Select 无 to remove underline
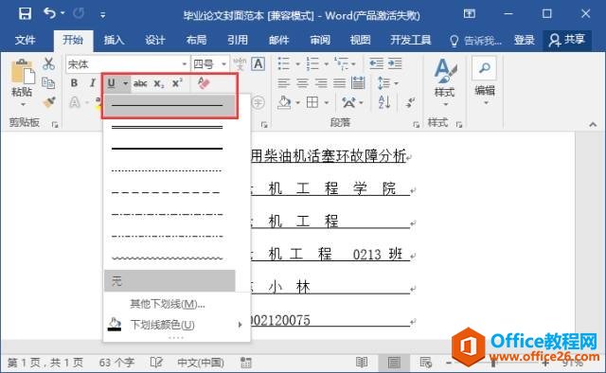Viewport: 606px width, 373px height. 169,280
